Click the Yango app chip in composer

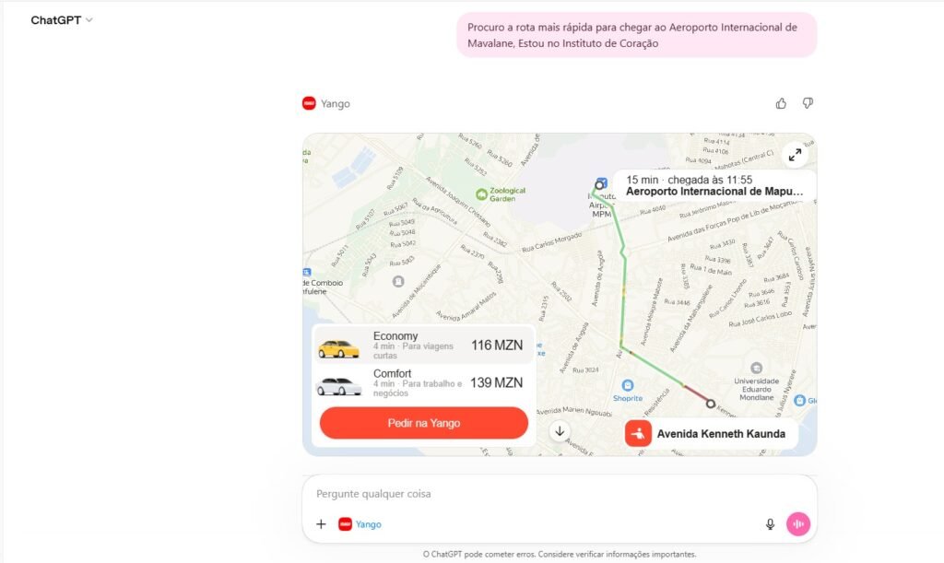pyautogui.click(x=360, y=524)
